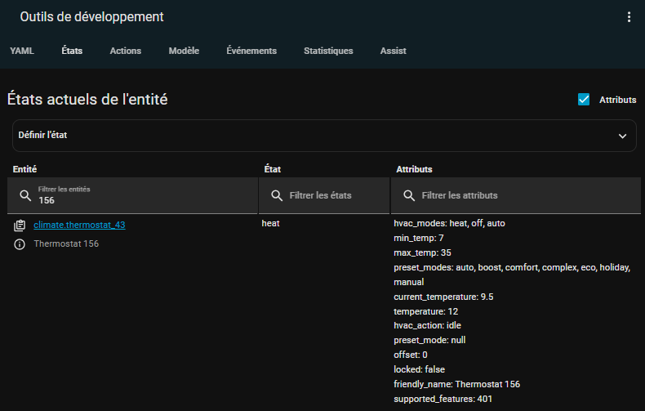Open the climate.thermostat_43 entity link
This screenshot has width=645, height=411.
(79, 225)
